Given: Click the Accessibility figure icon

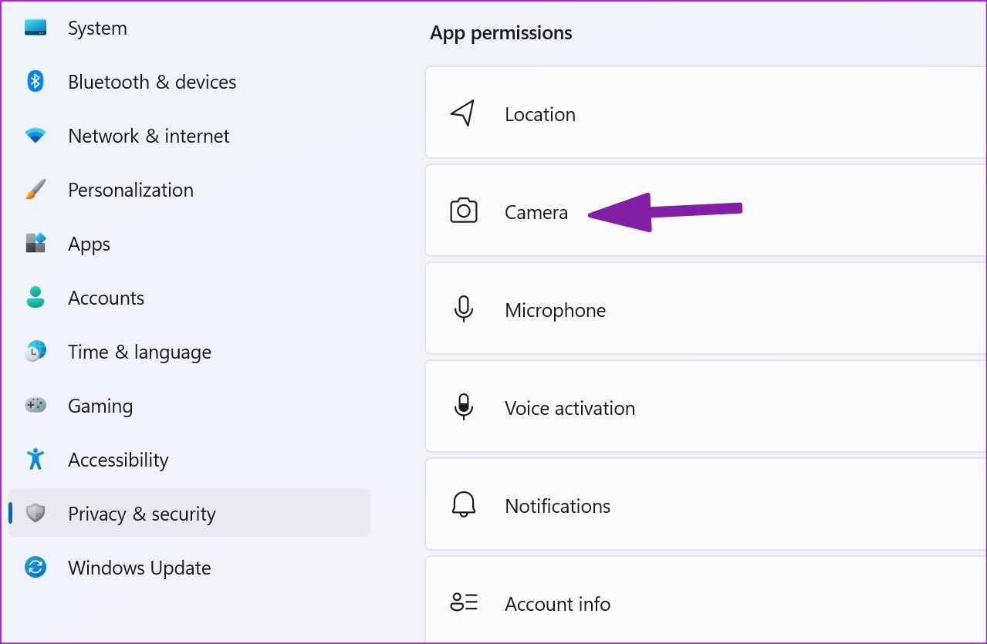Looking at the screenshot, I should (35, 460).
